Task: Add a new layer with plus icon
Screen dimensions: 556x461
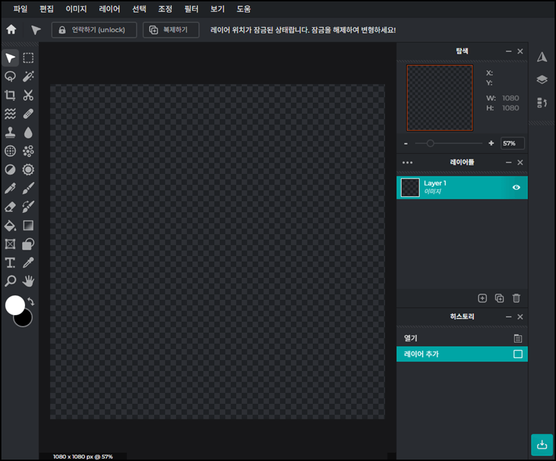Action: (482, 298)
